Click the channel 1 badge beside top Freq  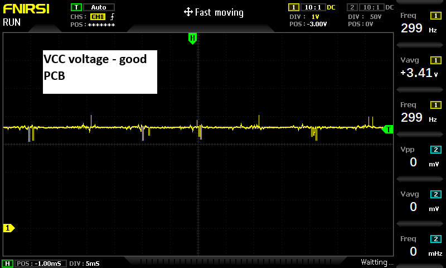tap(436, 16)
